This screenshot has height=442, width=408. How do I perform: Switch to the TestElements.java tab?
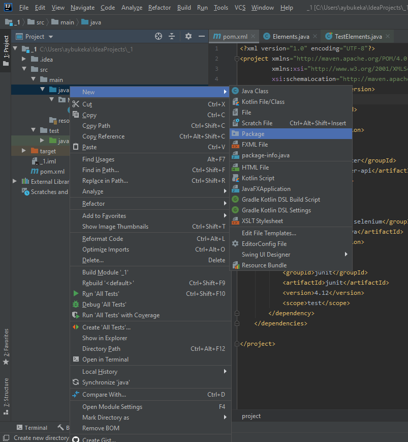(358, 36)
